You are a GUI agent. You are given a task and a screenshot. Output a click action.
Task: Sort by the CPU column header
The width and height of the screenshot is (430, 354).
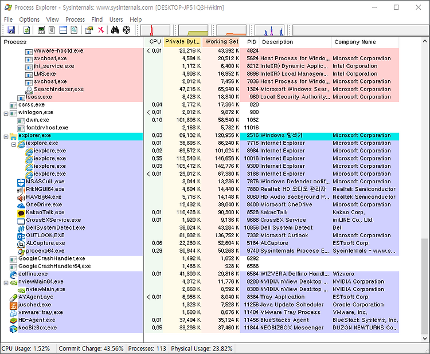point(154,42)
